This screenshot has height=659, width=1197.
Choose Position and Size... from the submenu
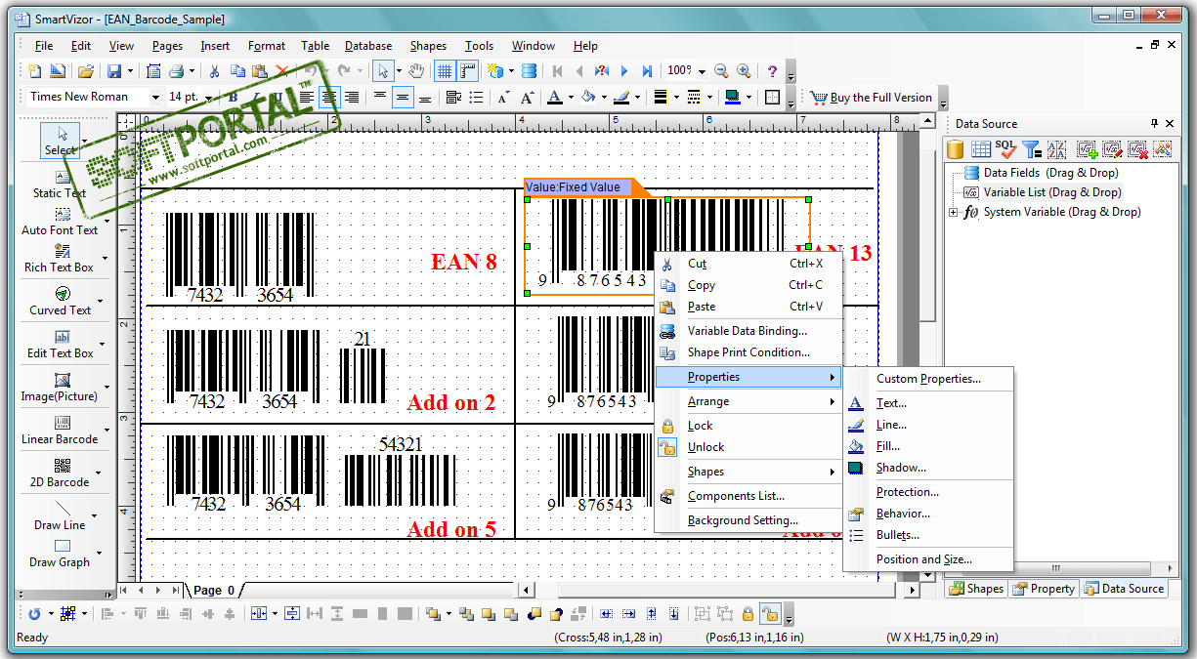click(924, 559)
